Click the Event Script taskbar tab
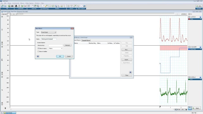The image size is (203, 114). pyautogui.click(x=10, y=113)
